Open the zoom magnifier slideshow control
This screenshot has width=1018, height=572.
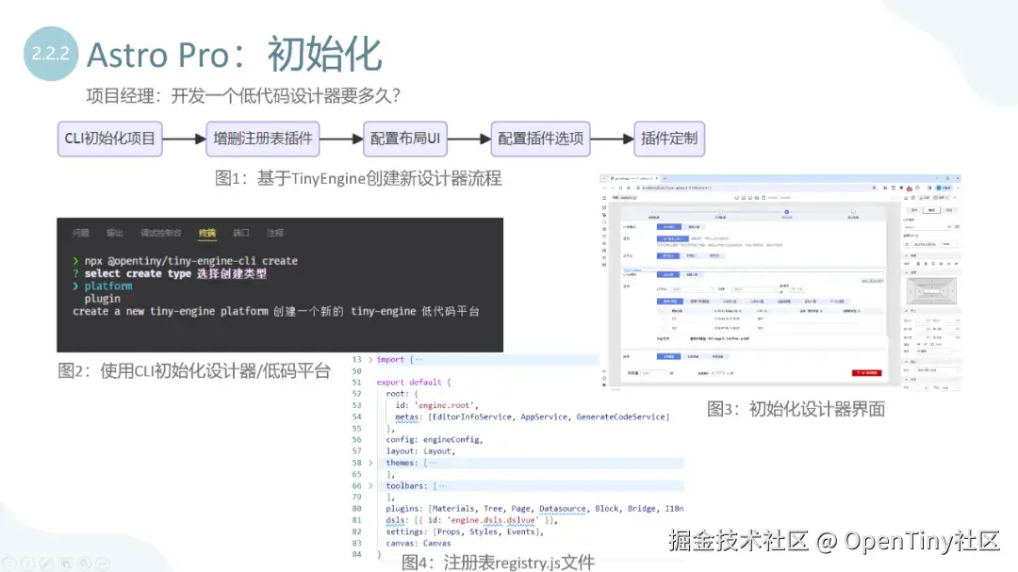(x=85, y=564)
